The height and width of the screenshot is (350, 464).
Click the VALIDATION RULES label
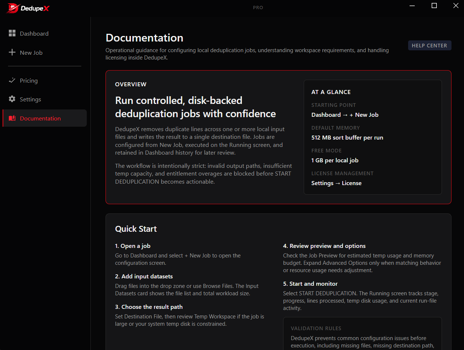316,328
